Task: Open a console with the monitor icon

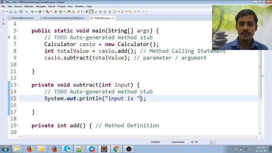Action: click(x=21, y=11)
